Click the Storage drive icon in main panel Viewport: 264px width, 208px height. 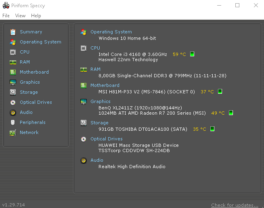(84, 123)
